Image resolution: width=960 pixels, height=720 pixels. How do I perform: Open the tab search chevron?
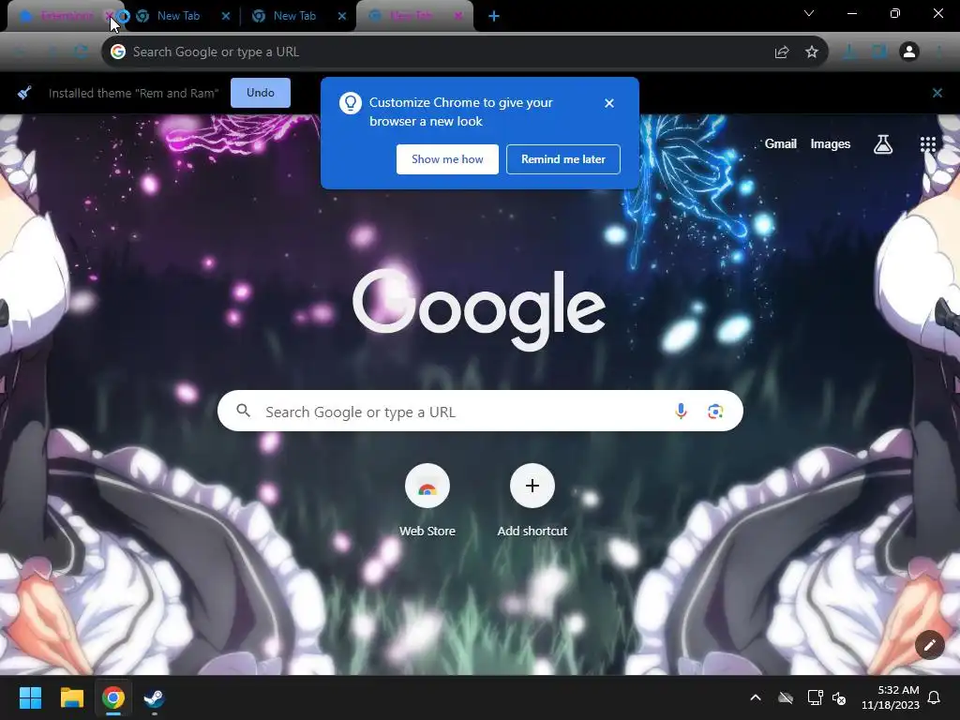point(809,13)
